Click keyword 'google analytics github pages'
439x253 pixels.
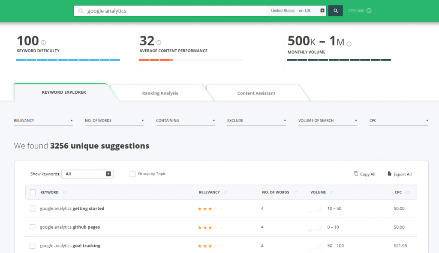tap(70, 227)
